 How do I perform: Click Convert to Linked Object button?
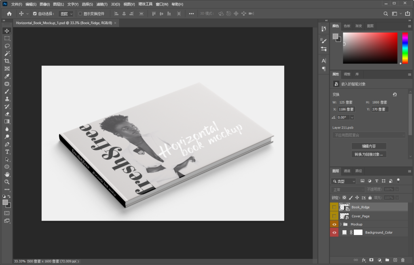[369, 154]
